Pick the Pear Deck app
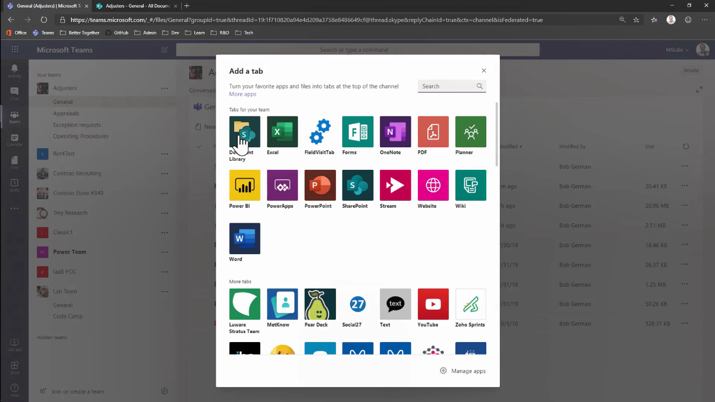 click(x=320, y=304)
